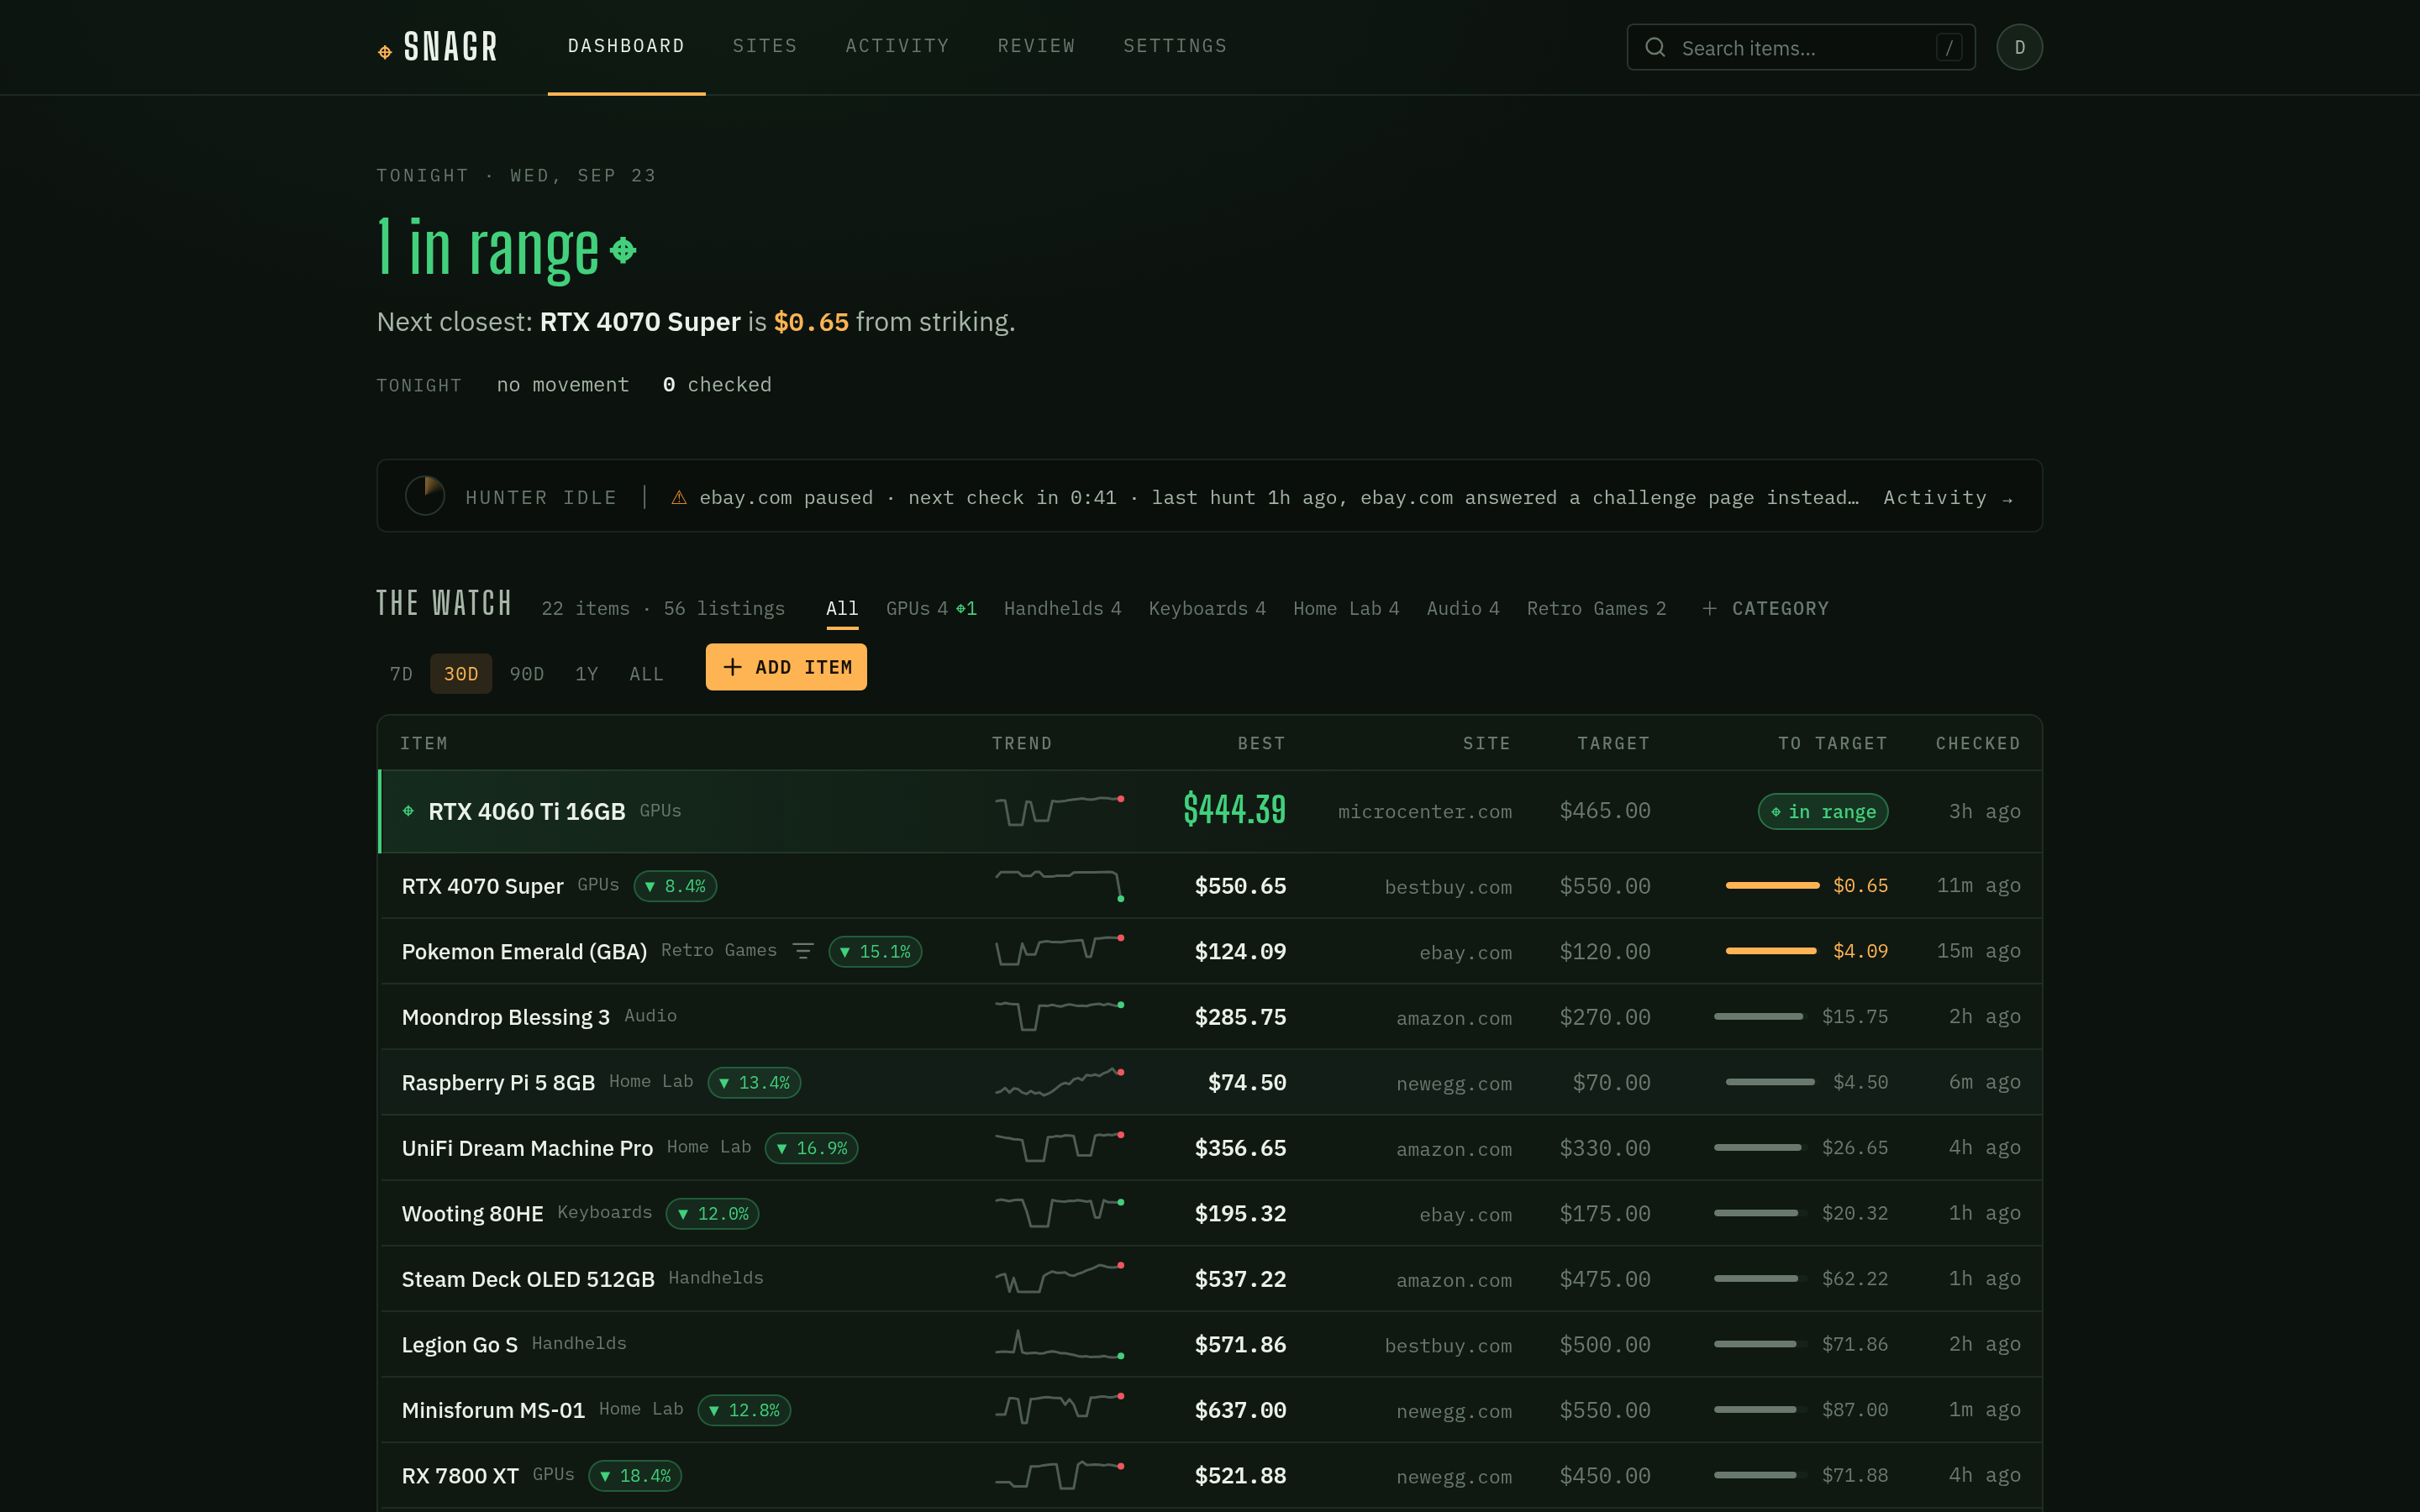Click the to-target progress bar for RTX 4070 Super

pyautogui.click(x=1772, y=885)
